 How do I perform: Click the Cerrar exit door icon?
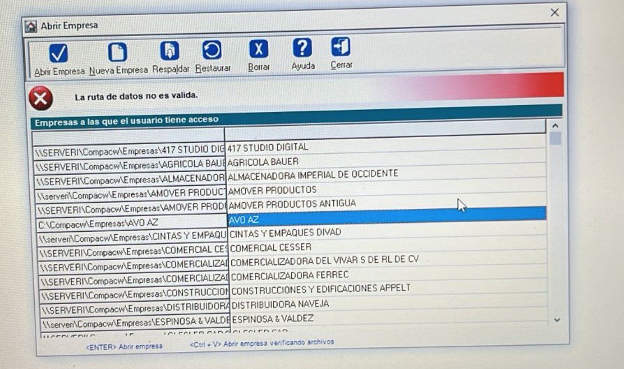[x=341, y=46]
